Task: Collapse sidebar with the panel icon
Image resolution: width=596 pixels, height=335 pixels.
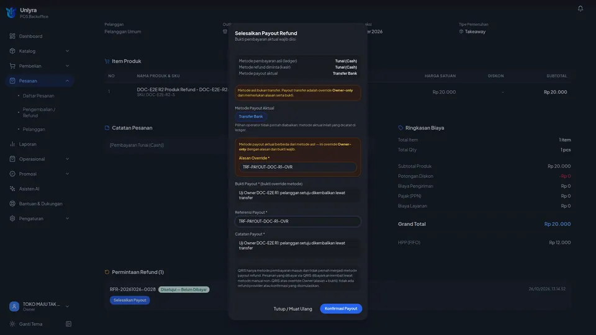Action: 68,324
